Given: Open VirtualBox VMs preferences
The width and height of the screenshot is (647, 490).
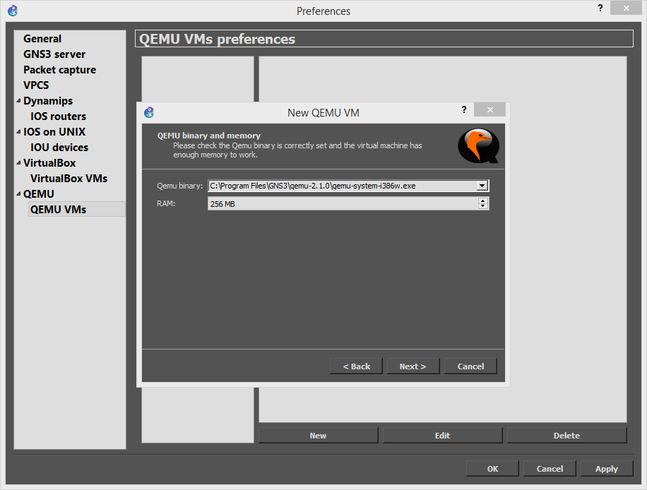Looking at the screenshot, I should click(x=69, y=179).
